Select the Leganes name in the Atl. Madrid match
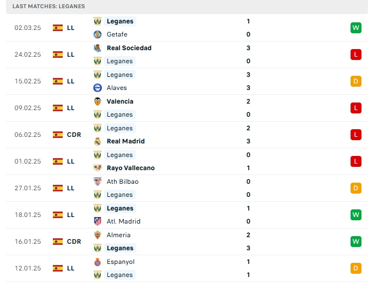The width and height of the screenshot is (374, 283). [x=120, y=208]
